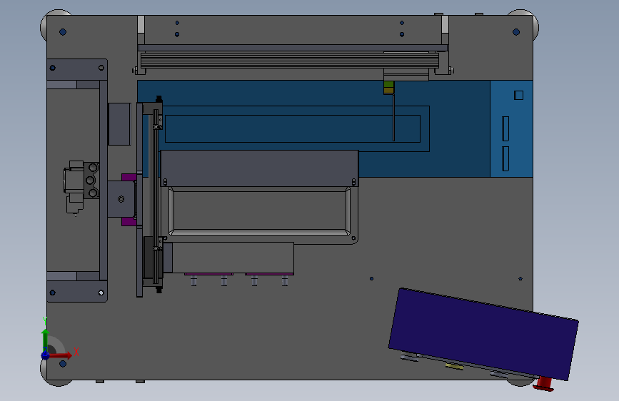The image size is (619, 401).
Task: Select the olive yellow block beneath the green block
Action: tap(389, 91)
